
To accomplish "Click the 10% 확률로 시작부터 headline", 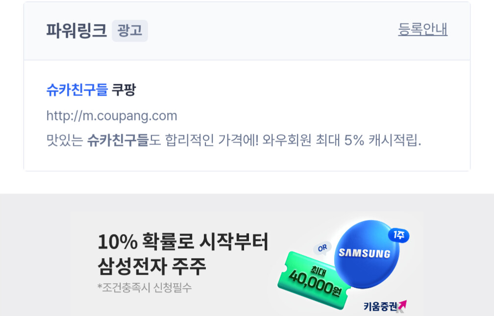I will click(x=183, y=242).
